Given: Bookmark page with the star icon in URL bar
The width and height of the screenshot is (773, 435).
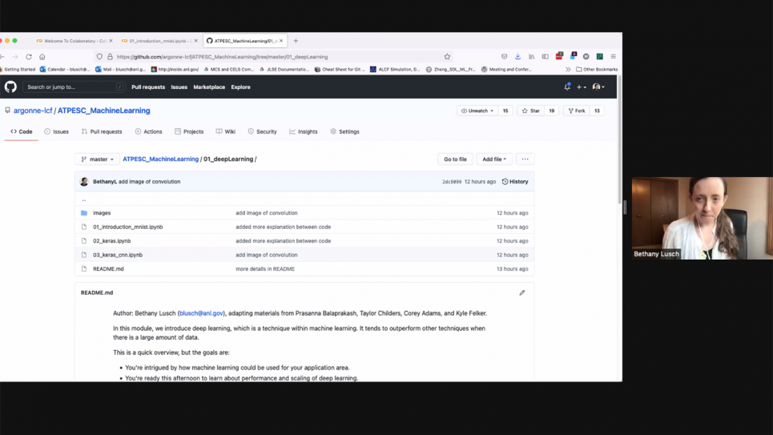Looking at the screenshot, I should tap(447, 57).
